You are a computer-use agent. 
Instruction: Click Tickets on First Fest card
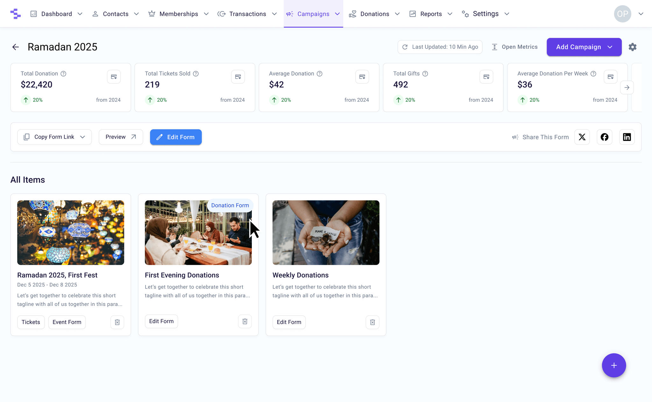pyautogui.click(x=31, y=322)
